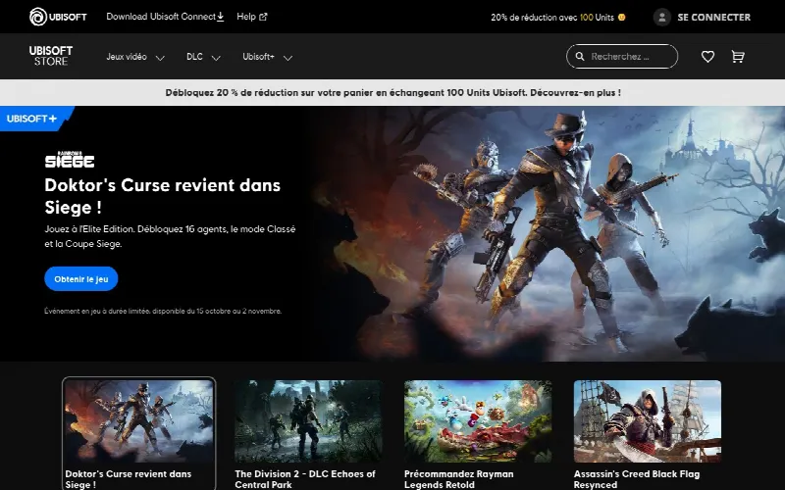Click the Ubisoft swirl logo
The image size is (785, 490).
tap(38, 17)
